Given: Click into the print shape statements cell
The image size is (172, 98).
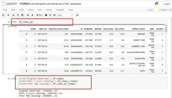Looking at the screenshot, I should pyautogui.click(x=93, y=82).
